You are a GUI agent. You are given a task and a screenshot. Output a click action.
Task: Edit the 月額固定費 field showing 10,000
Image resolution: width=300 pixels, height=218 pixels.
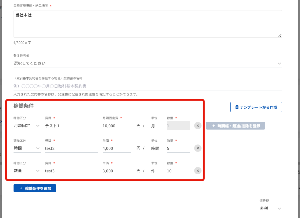117,126
